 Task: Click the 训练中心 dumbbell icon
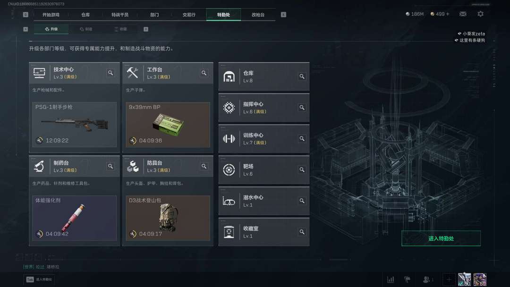coord(229,139)
